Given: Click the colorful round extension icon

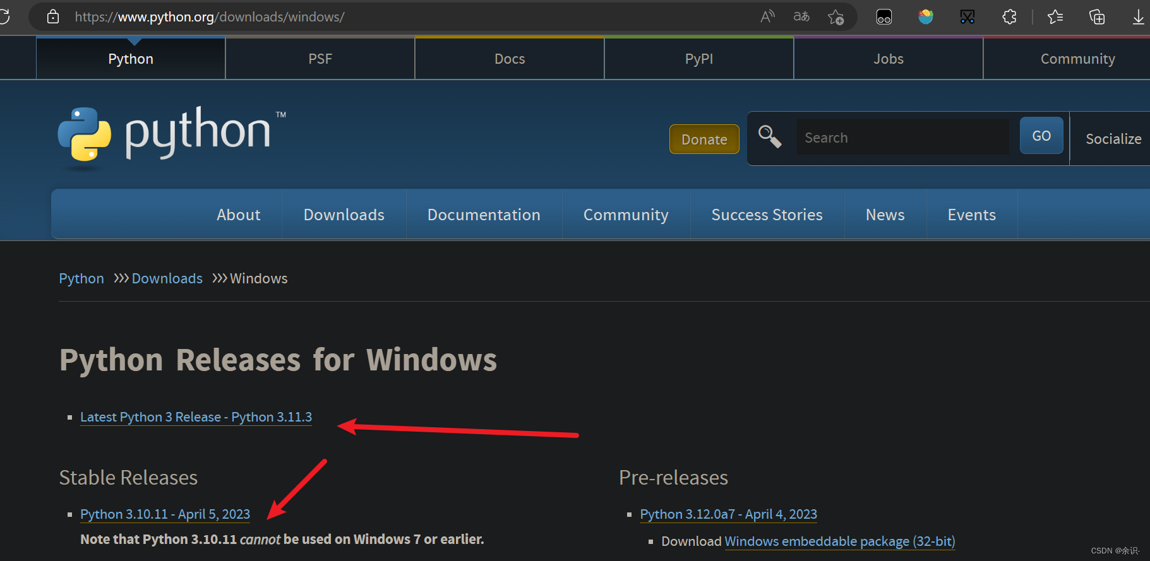Looking at the screenshot, I should click(926, 16).
